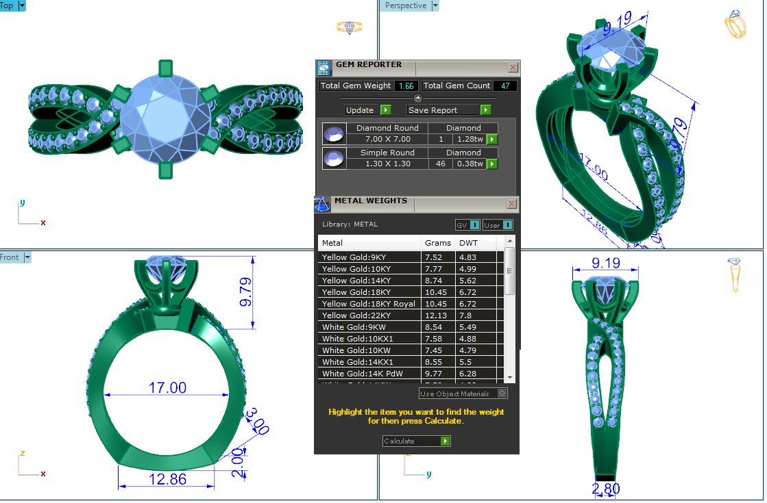767x503 pixels.
Task: Collapse Gem Reporter using the slider handle
Action: tap(418, 98)
